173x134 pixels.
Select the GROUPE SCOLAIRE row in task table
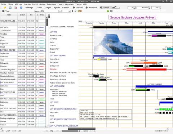pyautogui.click(x=23, y=21)
